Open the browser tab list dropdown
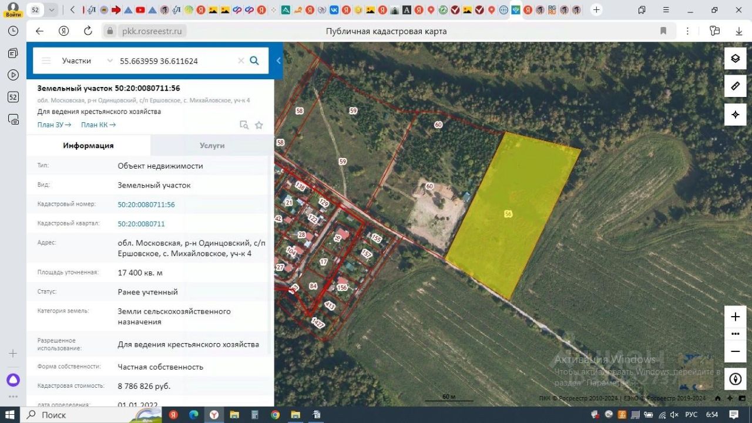 click(52, 10)
